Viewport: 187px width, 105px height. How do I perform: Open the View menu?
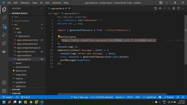(34, 3)
